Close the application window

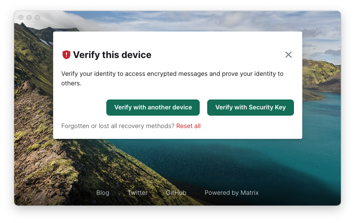pyautogui.click(x=21, y=17)
